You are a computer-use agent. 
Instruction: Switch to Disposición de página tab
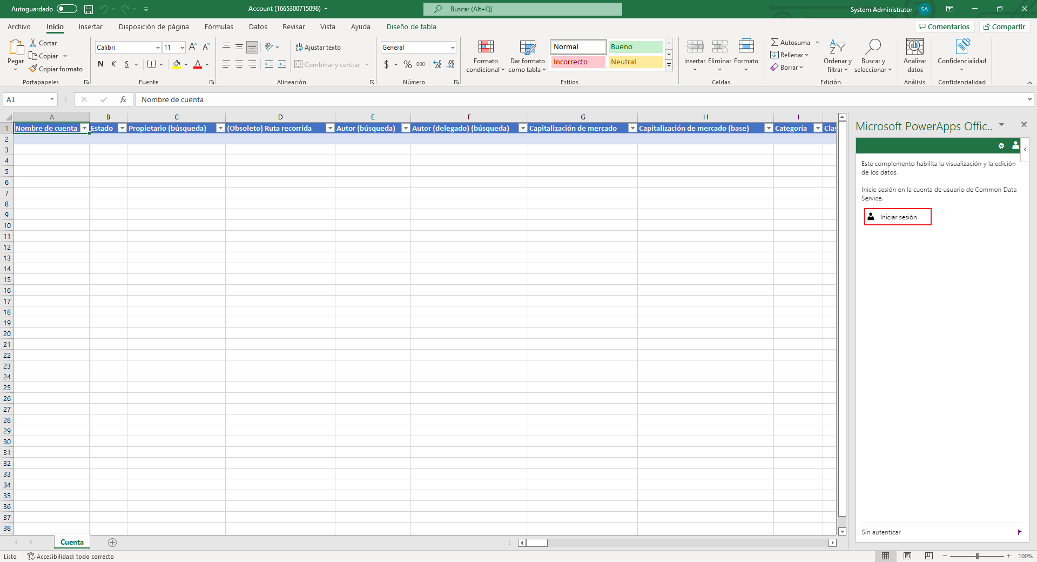(154, 26)
